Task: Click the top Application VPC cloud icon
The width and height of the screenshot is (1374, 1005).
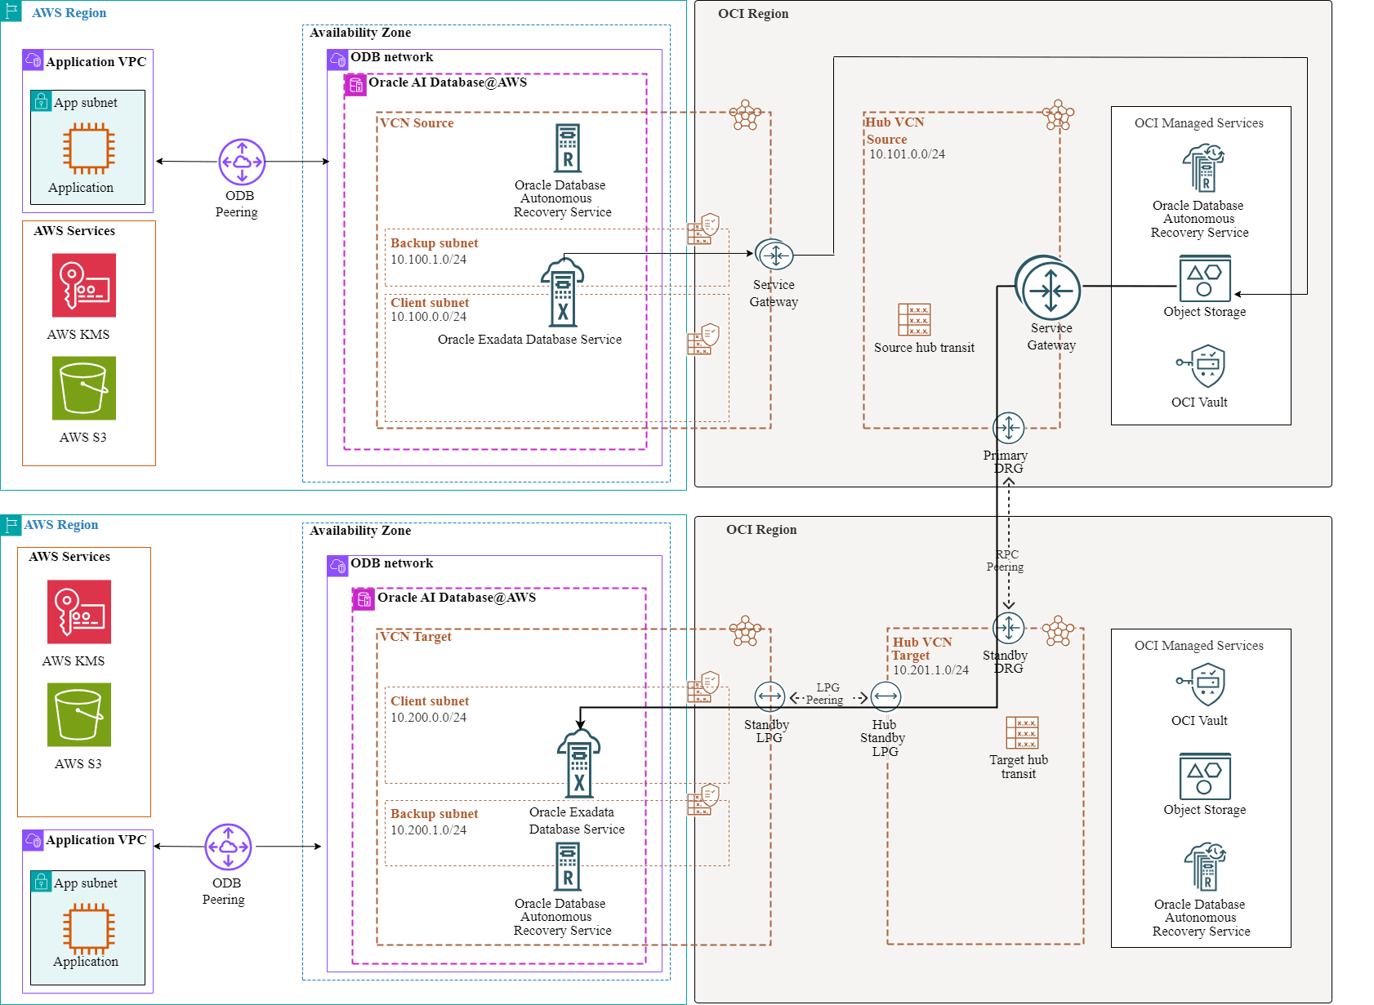Action: pyautogui.click(x=33, y=60)
